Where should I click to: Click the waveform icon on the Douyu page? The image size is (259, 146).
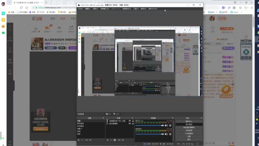[59, 28]
